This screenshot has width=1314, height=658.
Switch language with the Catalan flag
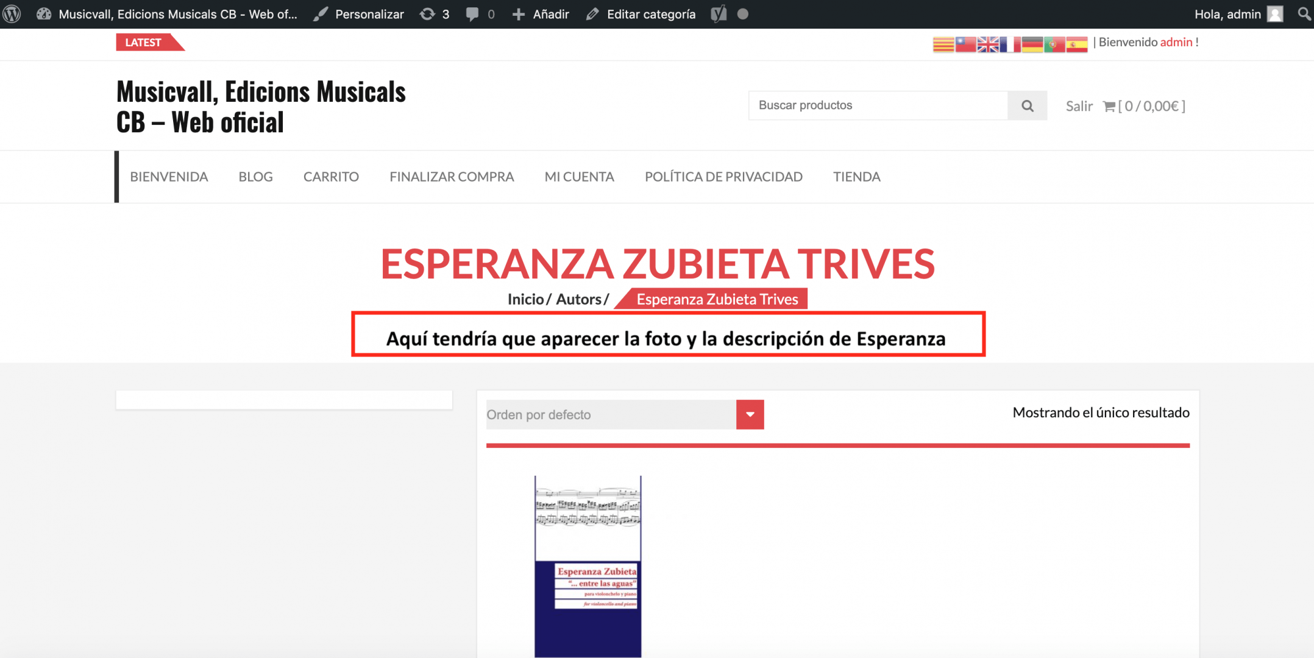coord(943,44)
